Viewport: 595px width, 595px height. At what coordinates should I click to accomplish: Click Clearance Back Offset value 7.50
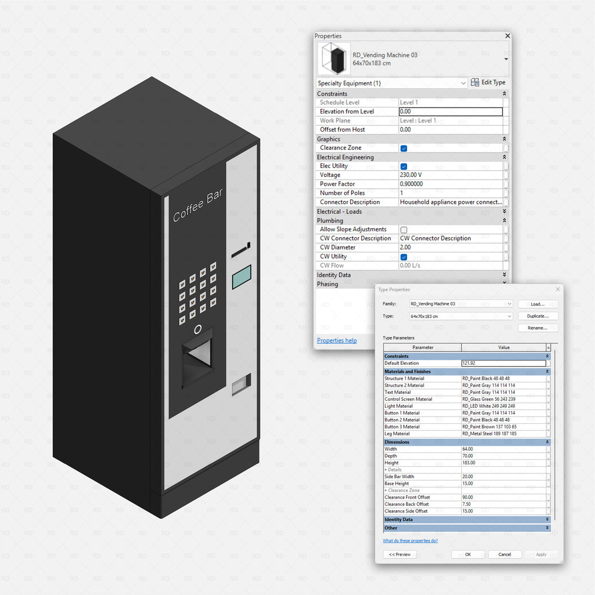click(x=504, y=504)
